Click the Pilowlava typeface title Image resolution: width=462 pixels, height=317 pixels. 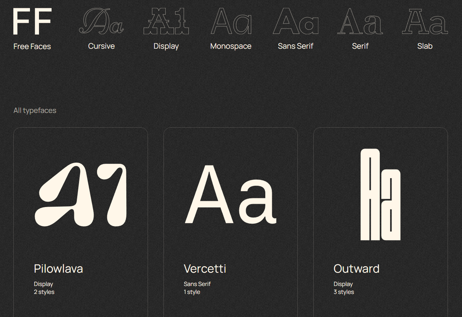click(58, 269)
